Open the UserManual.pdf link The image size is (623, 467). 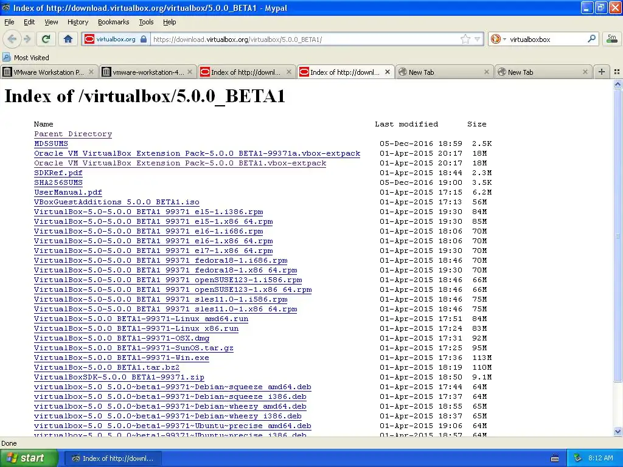[x=68, y=192]
